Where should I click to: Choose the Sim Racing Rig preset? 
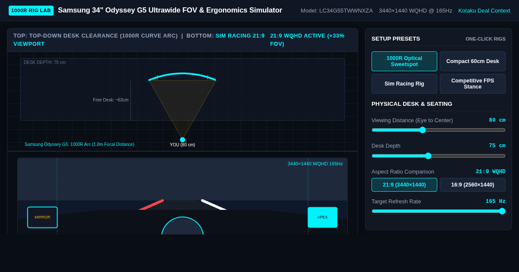(404, 84)
